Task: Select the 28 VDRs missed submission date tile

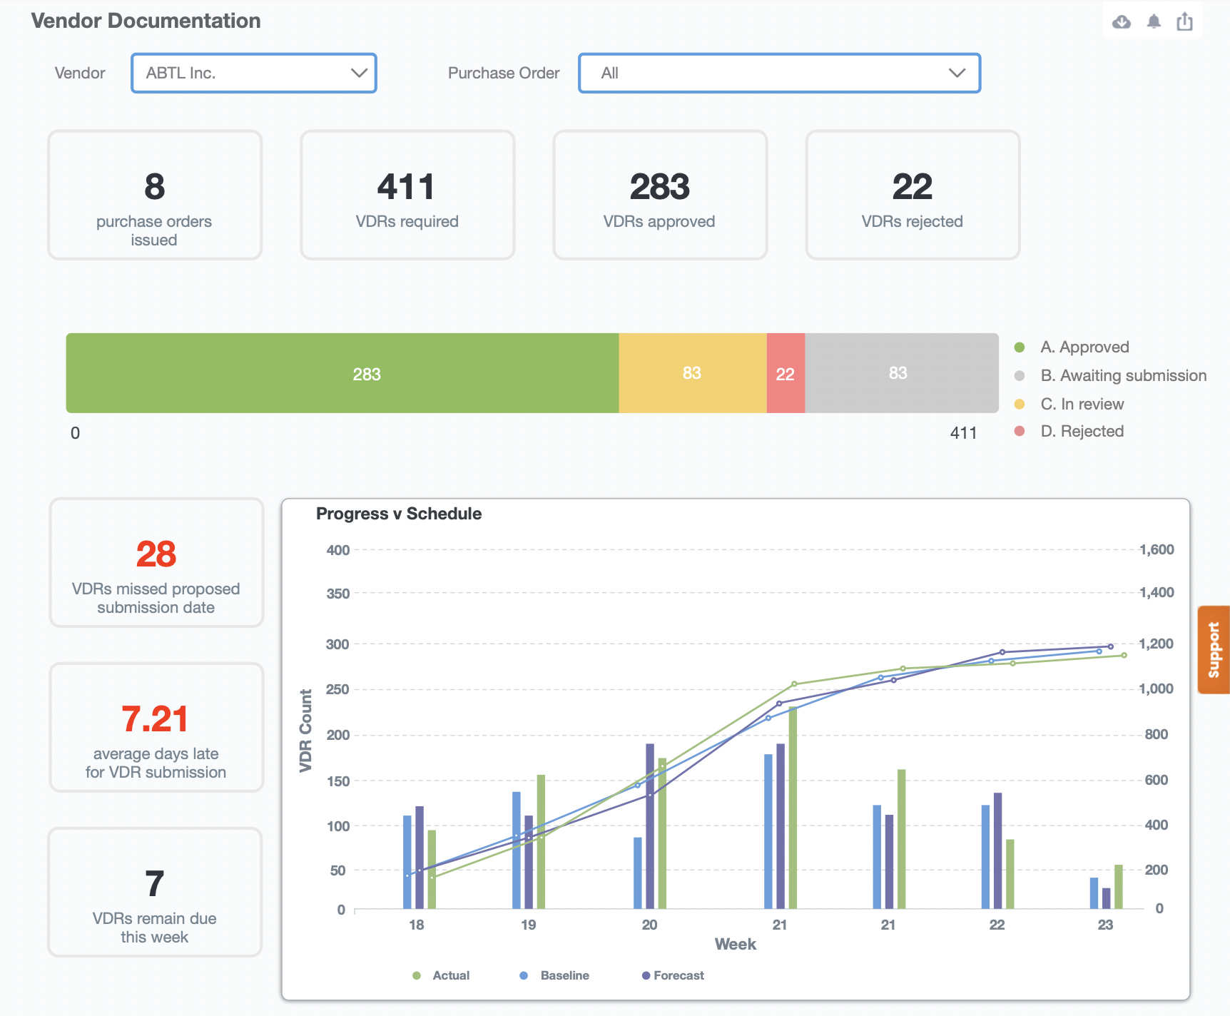Action: point(156,563)
